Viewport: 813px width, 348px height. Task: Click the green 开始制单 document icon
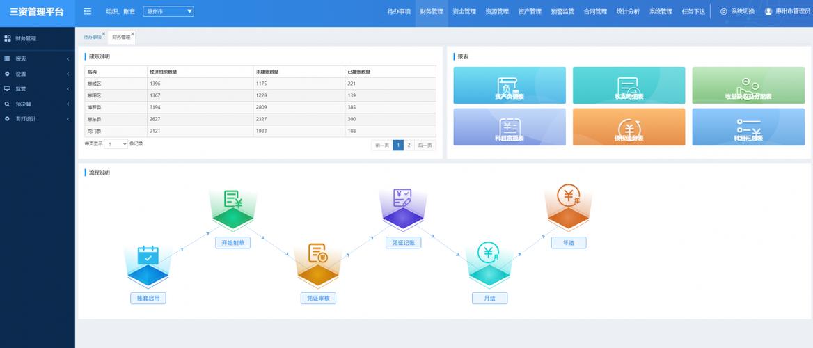(232, 199)
